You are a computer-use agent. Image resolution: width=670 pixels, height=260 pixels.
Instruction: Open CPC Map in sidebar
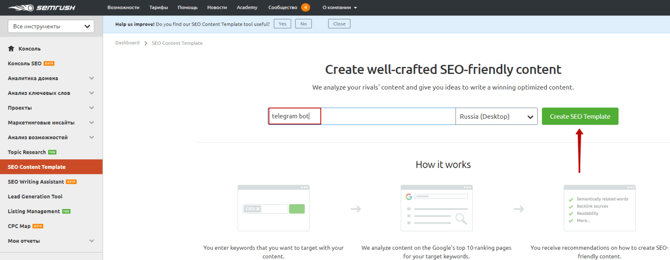[19, 226]
